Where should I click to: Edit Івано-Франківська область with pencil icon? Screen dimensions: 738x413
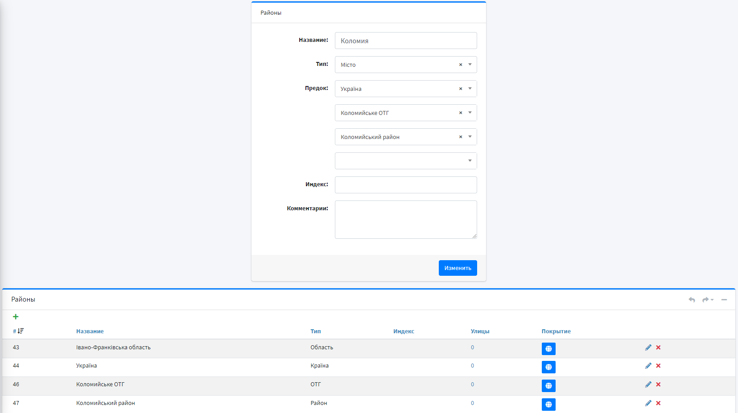point(648,348)
